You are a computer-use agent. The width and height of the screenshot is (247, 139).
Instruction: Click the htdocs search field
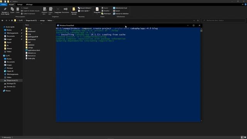click(223, 20)
